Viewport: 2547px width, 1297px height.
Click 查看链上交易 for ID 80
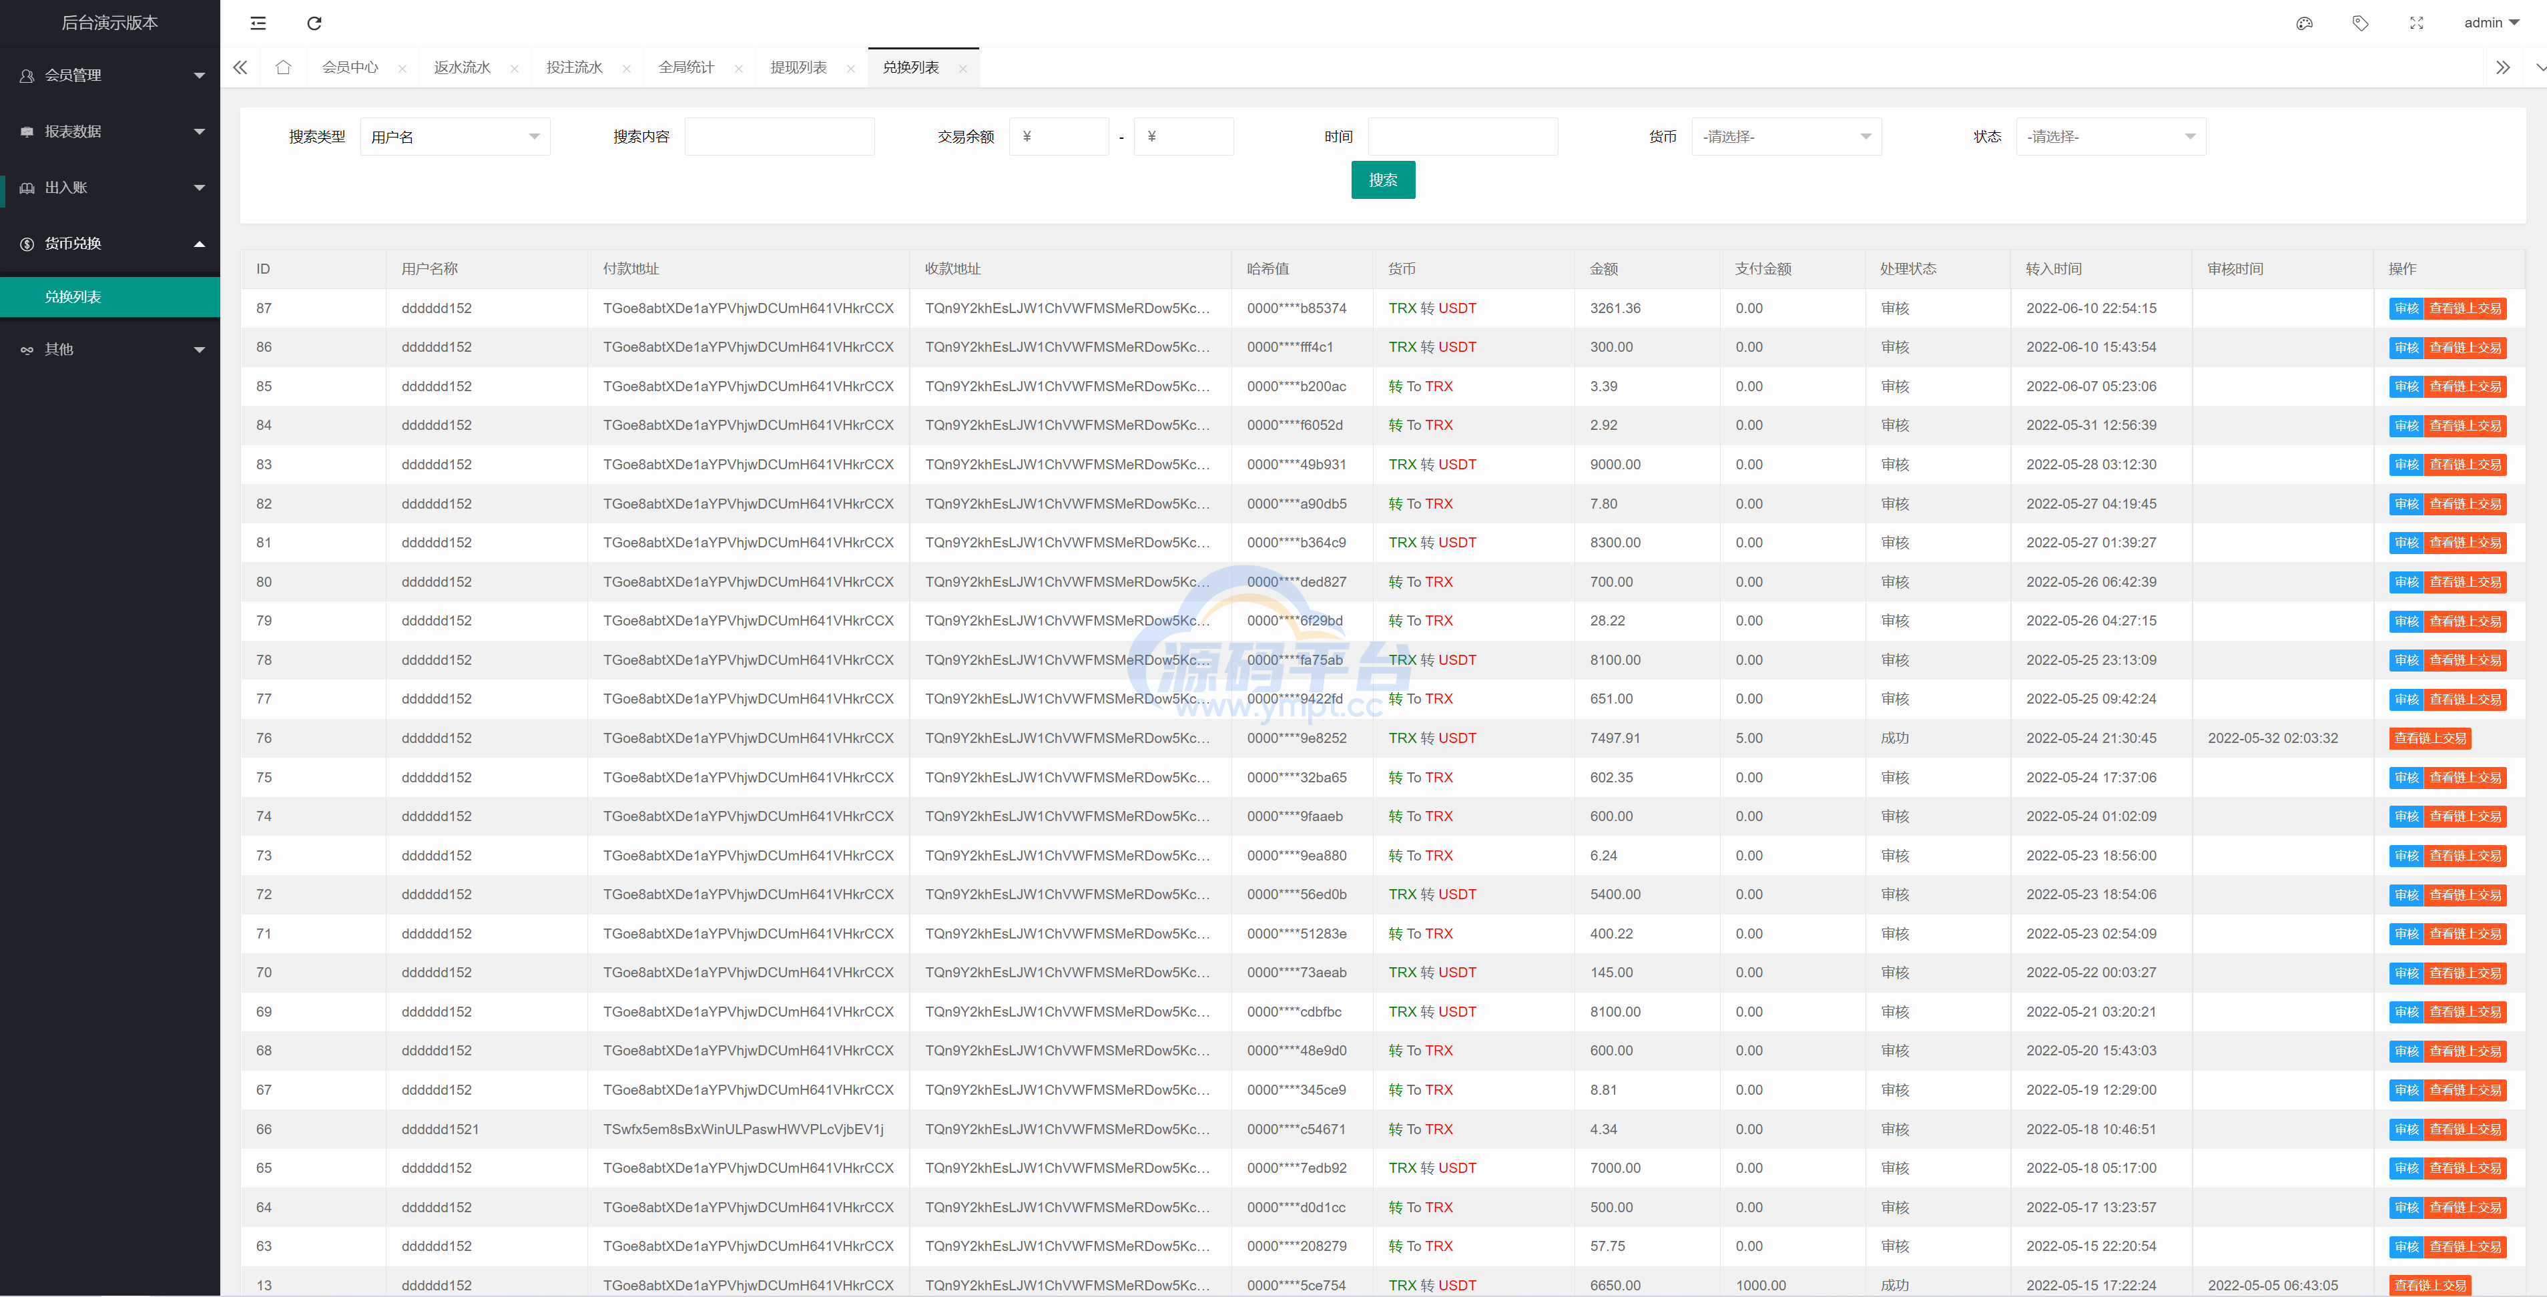(x=2465, y=582)
